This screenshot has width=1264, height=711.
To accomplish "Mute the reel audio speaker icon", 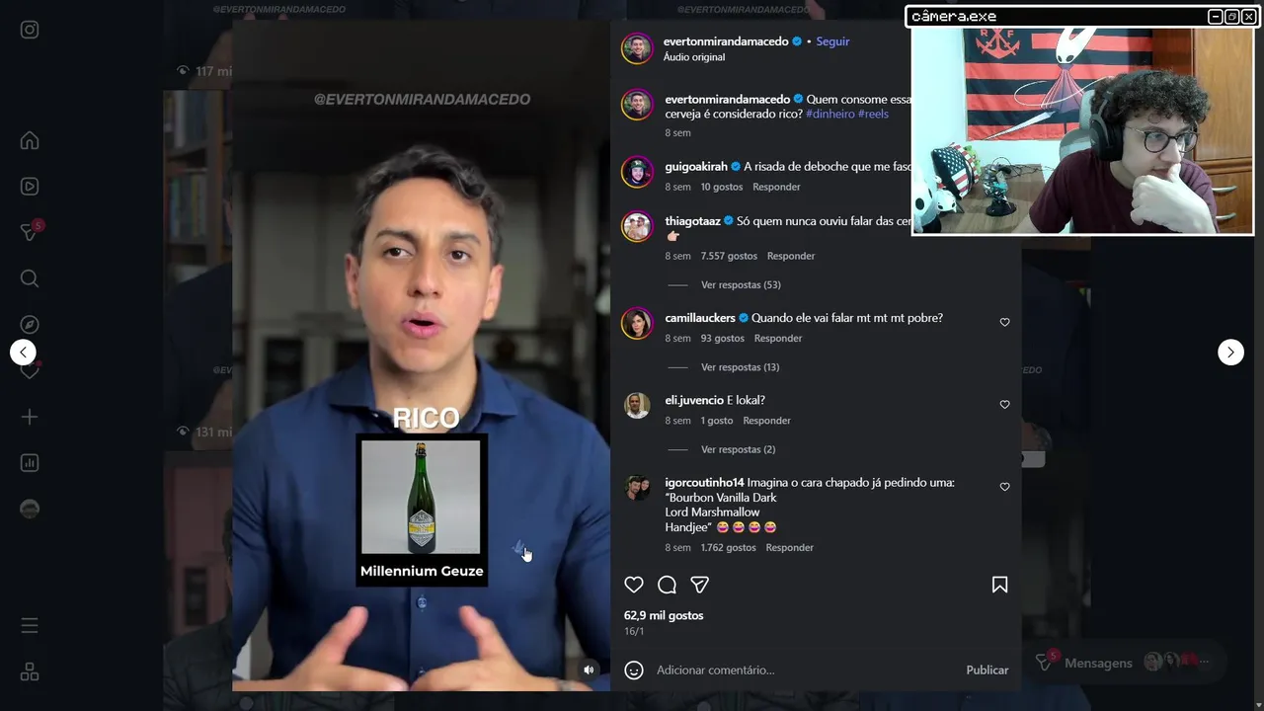I will click(589, 670).
